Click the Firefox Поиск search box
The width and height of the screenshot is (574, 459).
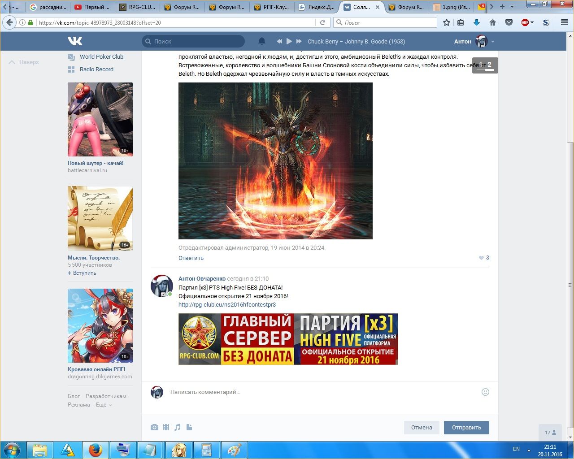[385, 22]
